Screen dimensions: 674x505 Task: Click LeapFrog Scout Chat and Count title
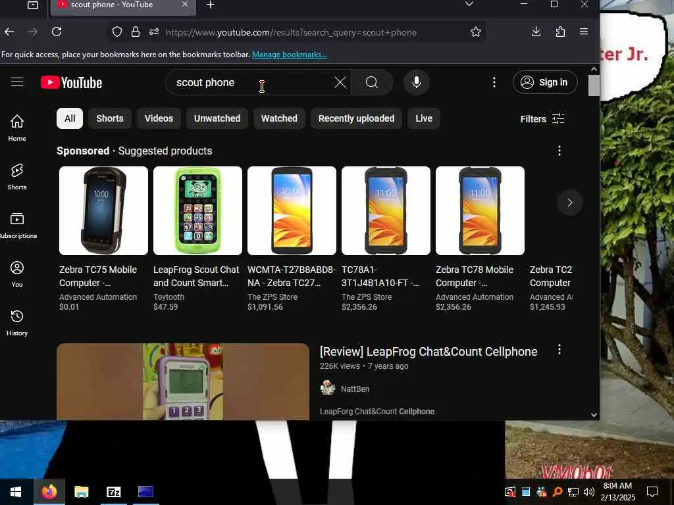pyautogui.click(x=196, y=276)
